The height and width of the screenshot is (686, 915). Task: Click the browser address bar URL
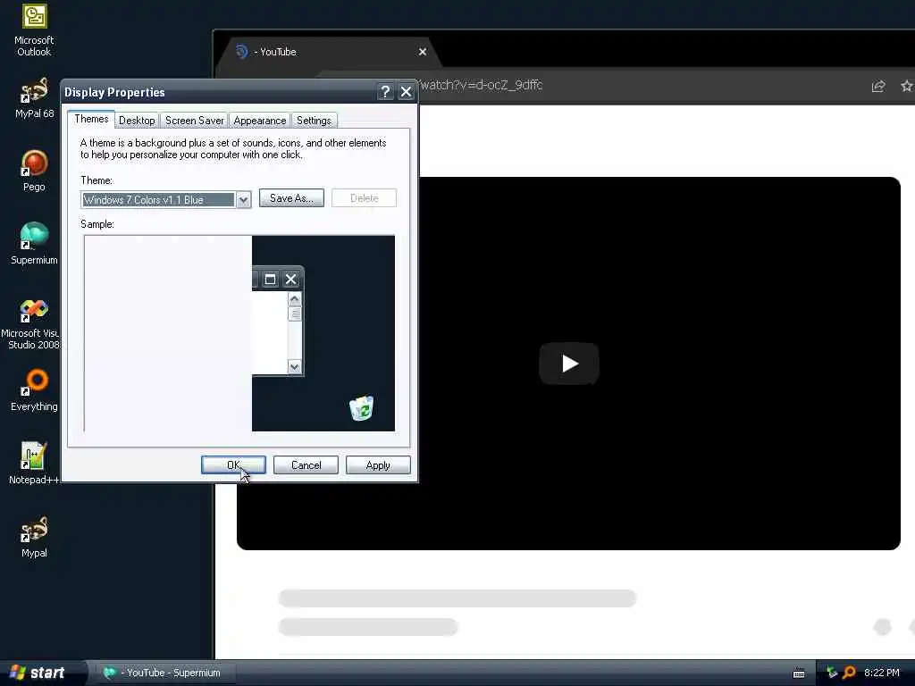(x=481, y=85)
